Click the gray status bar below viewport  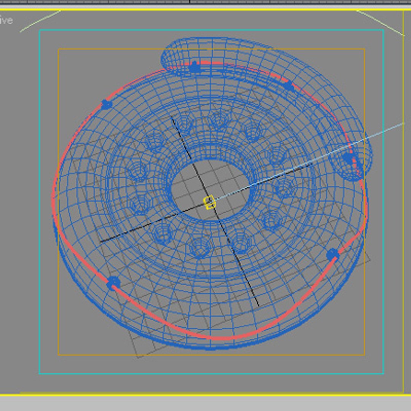[x=205, y=404]
